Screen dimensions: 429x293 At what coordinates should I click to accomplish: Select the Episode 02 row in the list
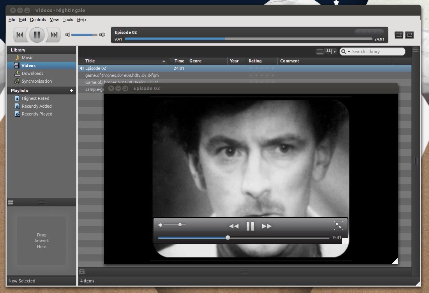click(245, 68)
